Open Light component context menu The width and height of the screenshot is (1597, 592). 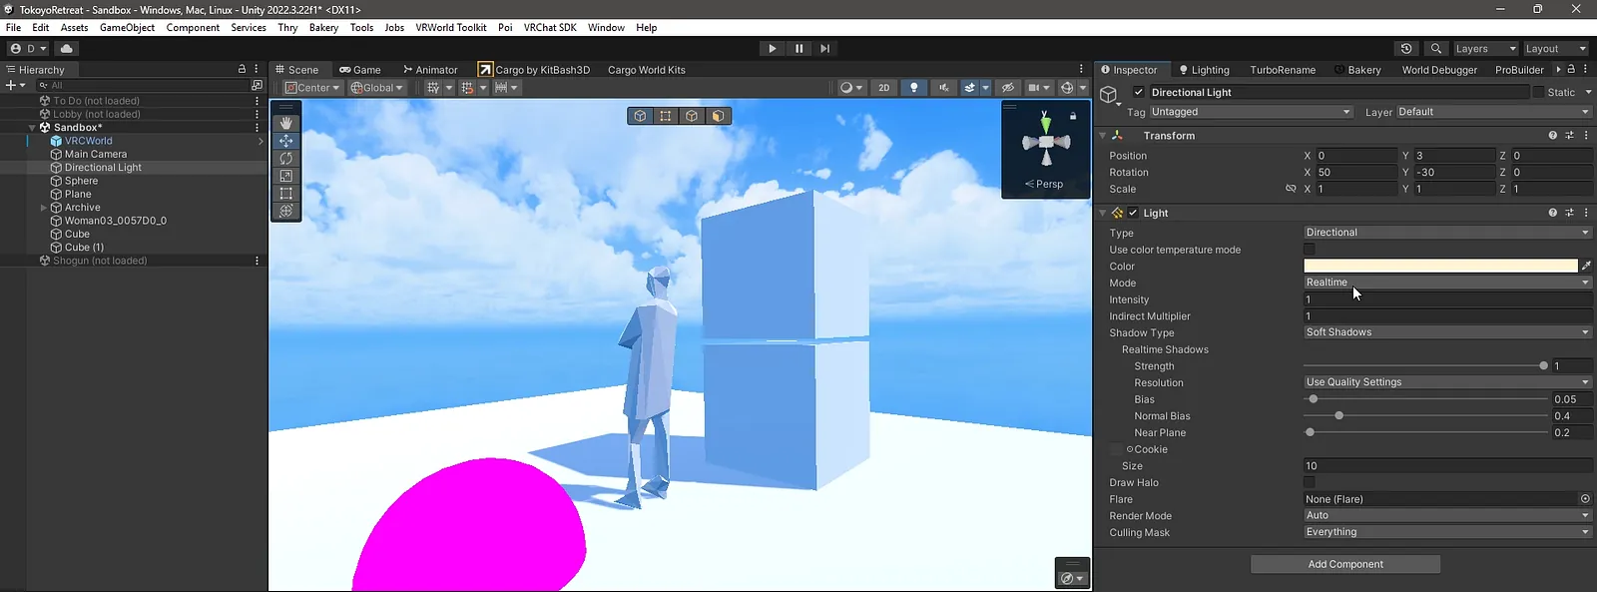click(x=1586, y=213)
